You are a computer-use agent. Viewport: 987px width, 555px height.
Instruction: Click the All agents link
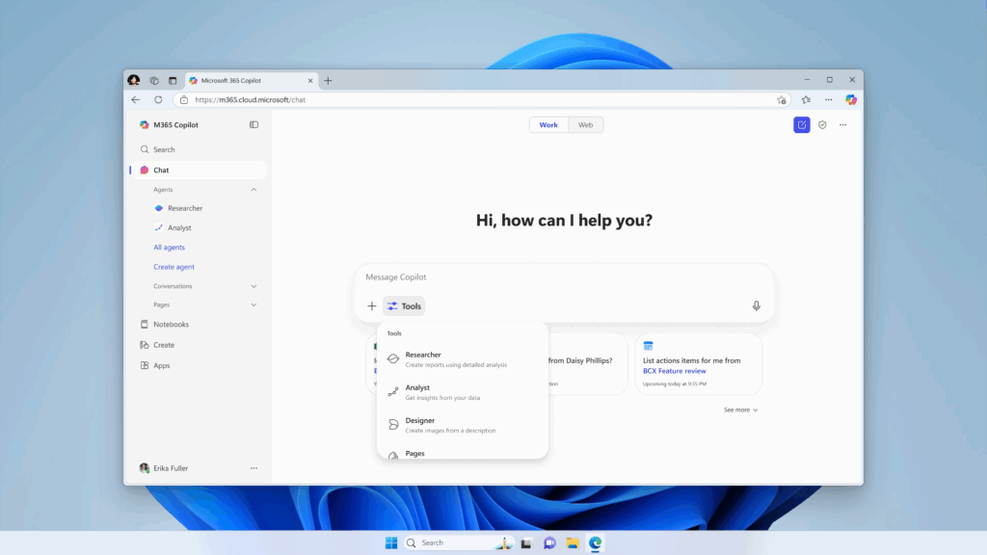tap(169, 248)
